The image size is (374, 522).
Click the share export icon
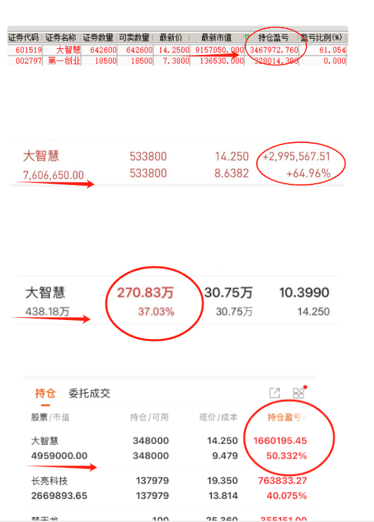coord(275,393)
